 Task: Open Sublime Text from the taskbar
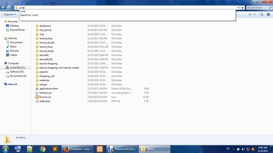55,149
